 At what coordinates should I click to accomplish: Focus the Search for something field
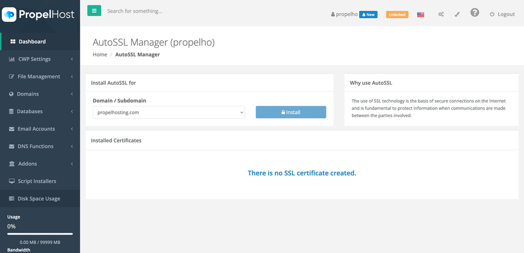(135, 11)
